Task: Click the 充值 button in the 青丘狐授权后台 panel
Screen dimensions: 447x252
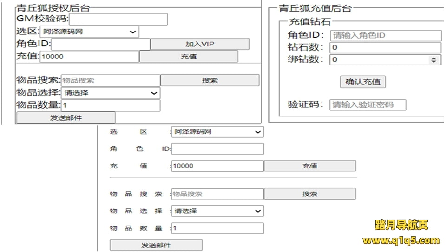Action: (189, 57)
